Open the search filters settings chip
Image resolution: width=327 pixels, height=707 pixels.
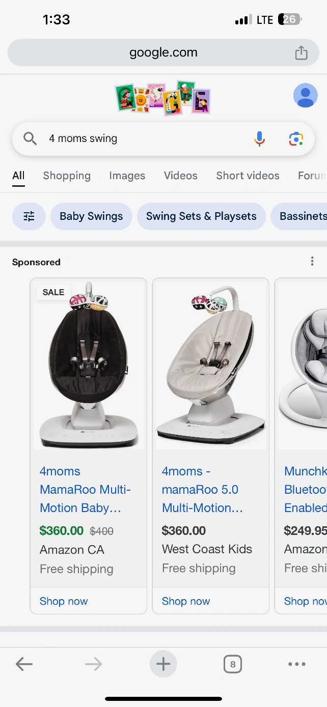click(29, 216)
